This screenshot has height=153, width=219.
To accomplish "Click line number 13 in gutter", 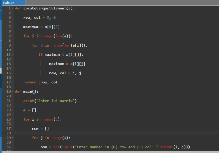I will 9,64.
